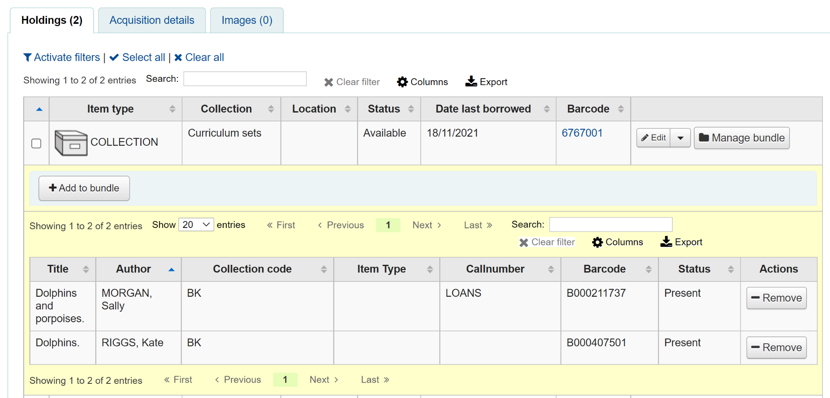The width and height of the screenshot is (830, 398).
Task: Open the Columns settings gear above Holdings table
Action: click(423, 82)
